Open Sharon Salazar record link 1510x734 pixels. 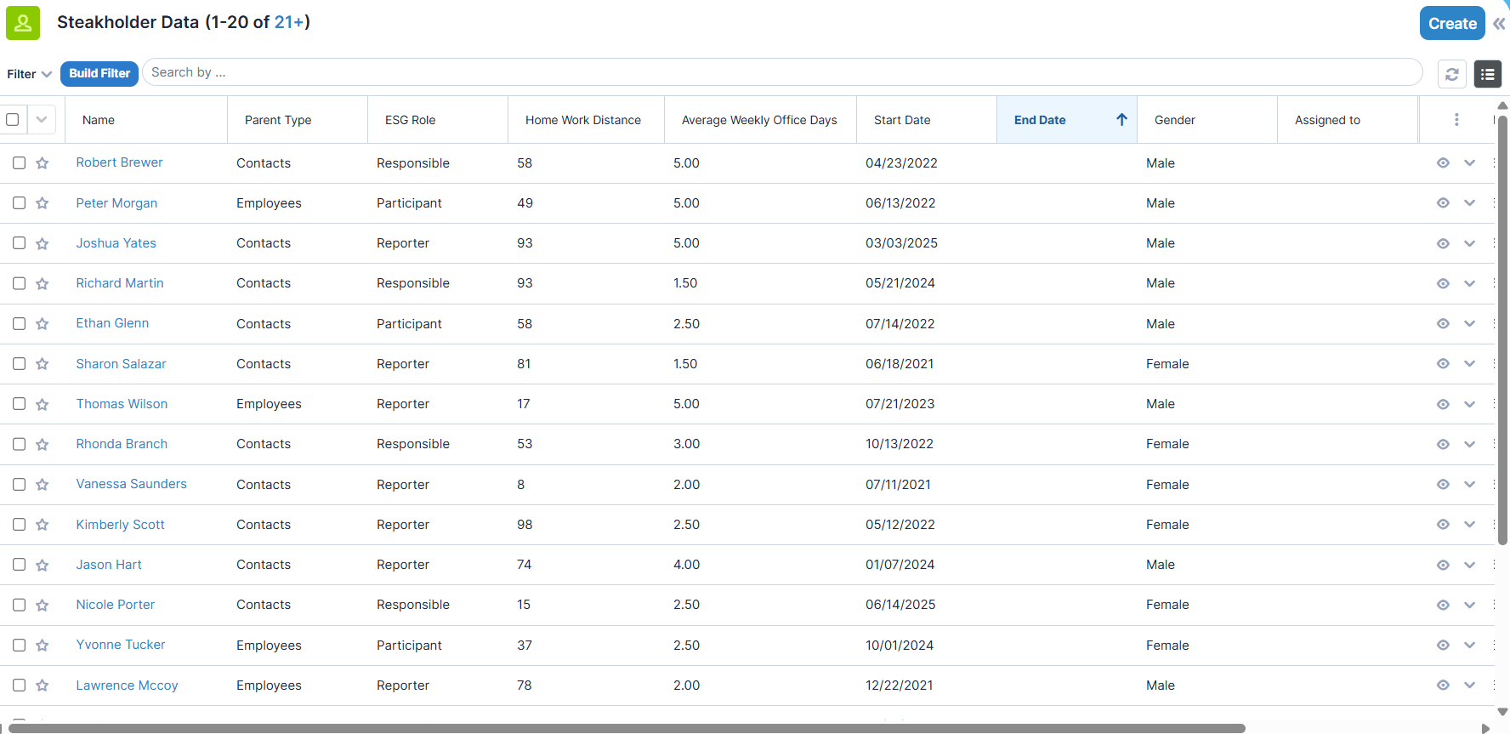(x=121, y=364)
